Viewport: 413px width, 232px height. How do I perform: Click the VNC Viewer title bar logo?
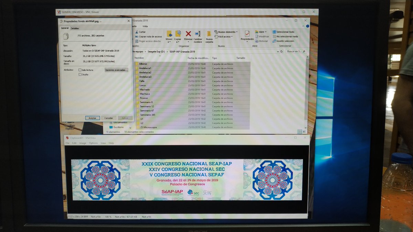(59, 12)
